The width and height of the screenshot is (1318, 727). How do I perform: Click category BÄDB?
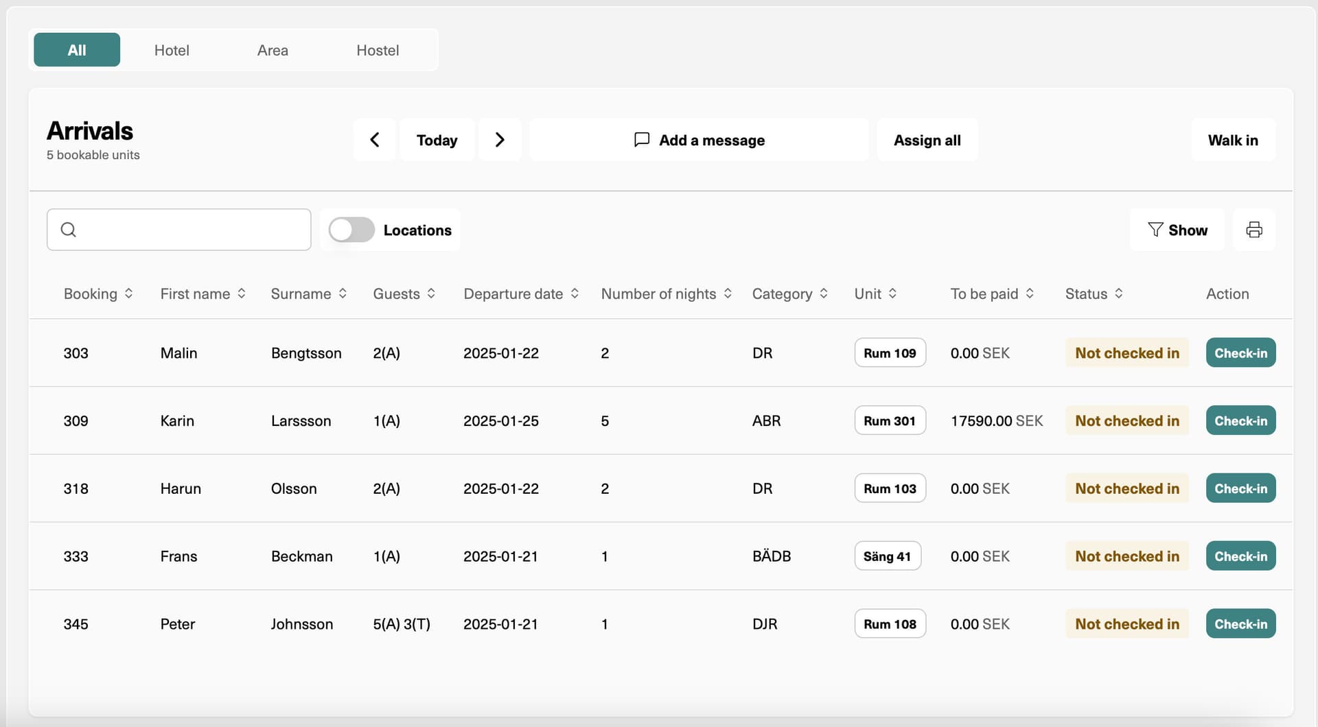772,557
